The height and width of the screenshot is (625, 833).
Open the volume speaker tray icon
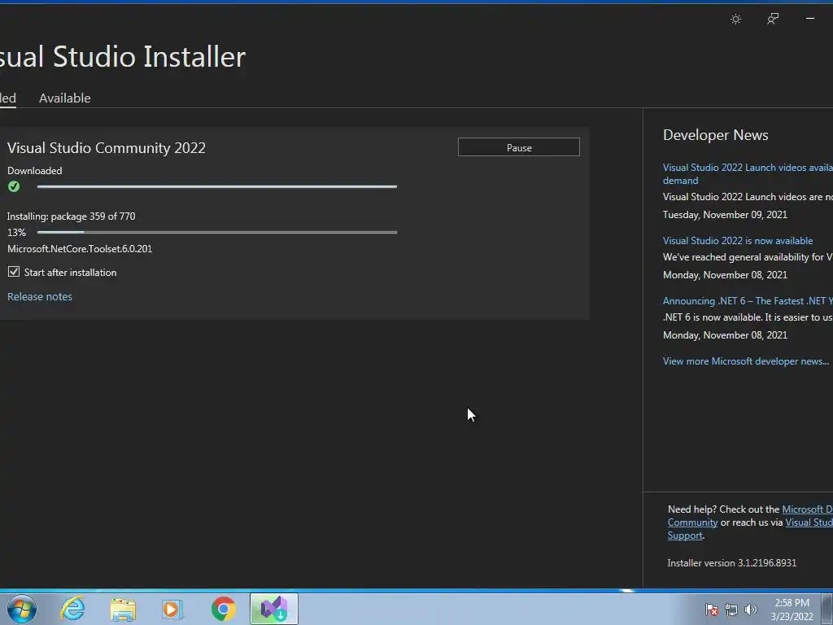tap(751, 610)
